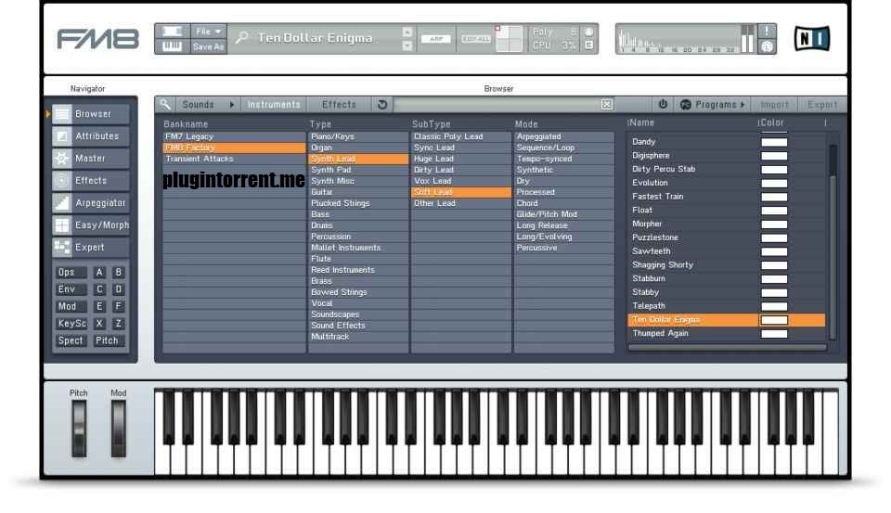Click the Master icon in Navigator
Image resolution: width=891 pixels, height=513 pixels.
pyautogui.click(x=62, y=159)
